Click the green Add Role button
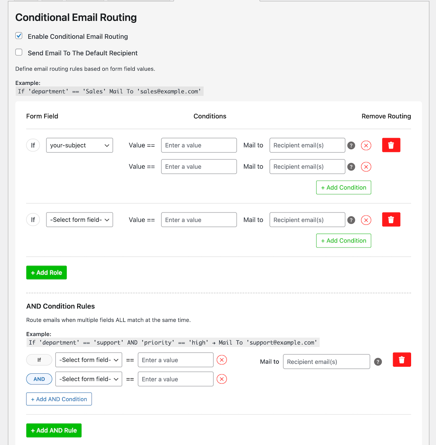Image resolution: width=436 pixels, height=445 pixels. [46, 273]
